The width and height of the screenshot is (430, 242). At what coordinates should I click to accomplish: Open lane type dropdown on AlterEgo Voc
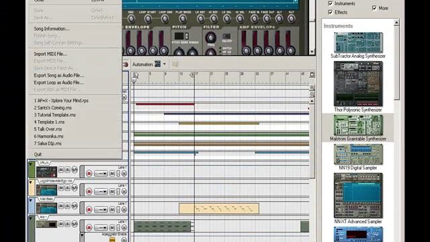101,192
